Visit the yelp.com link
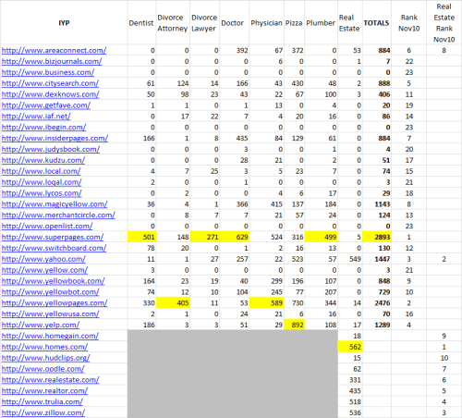462x418 pixels. [x=41, y=325]
